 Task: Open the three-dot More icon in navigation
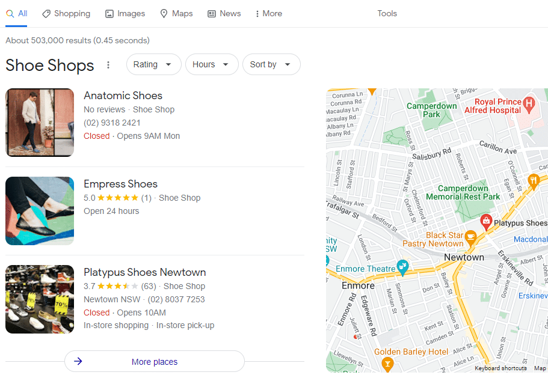click(x=257, y=13)
